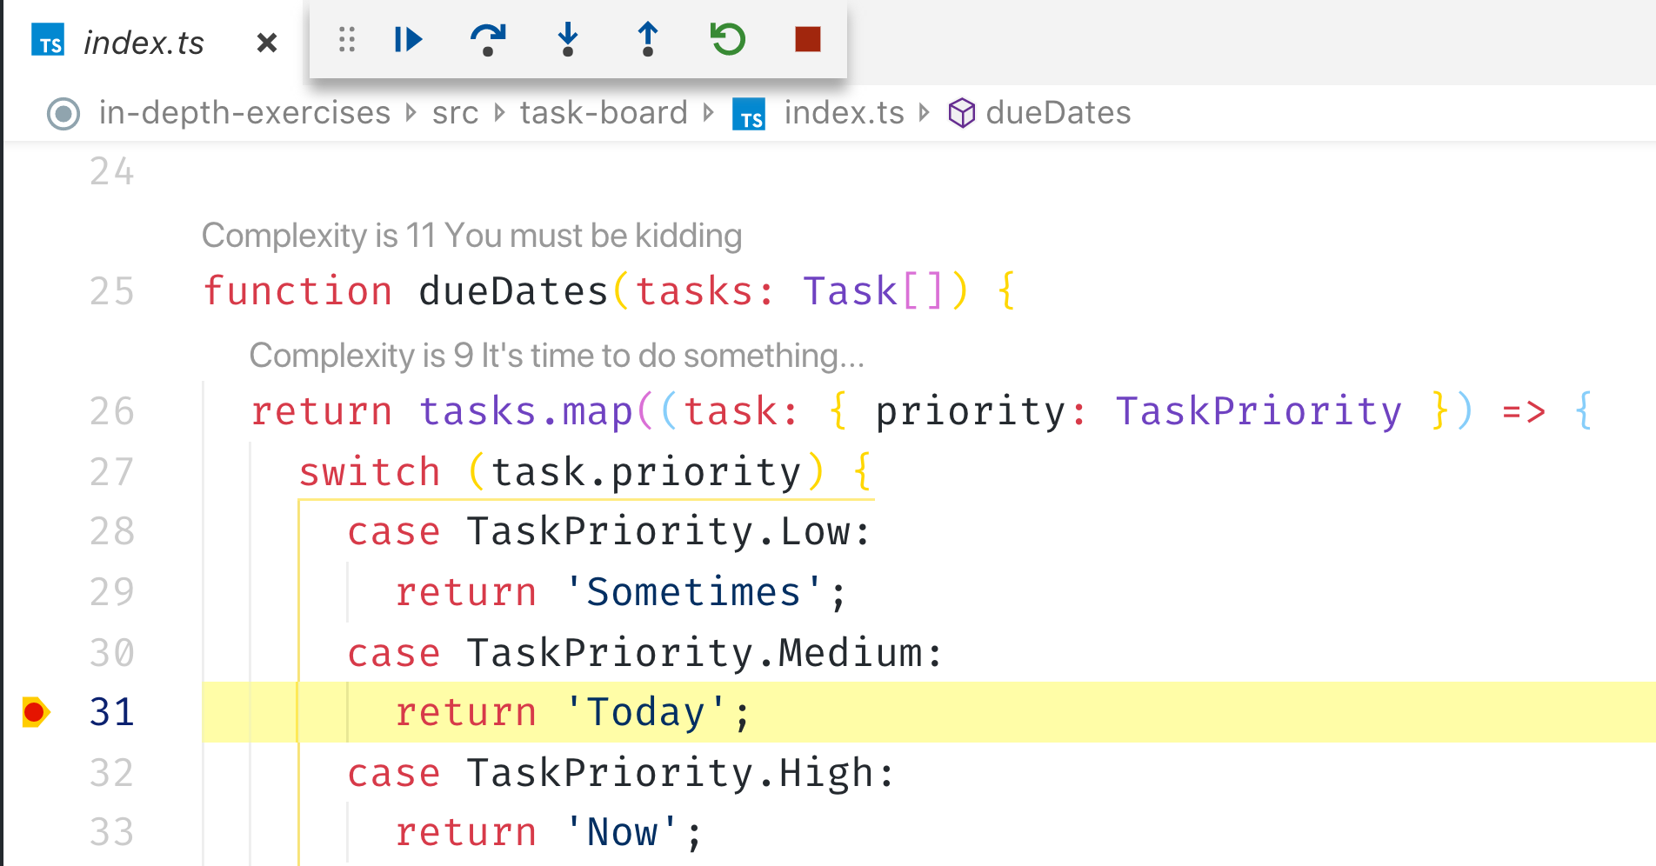The height and width of the screenshot is (866, 1656).
Task: Click line number 25 in gutter
Action: [x=111, y=291]
